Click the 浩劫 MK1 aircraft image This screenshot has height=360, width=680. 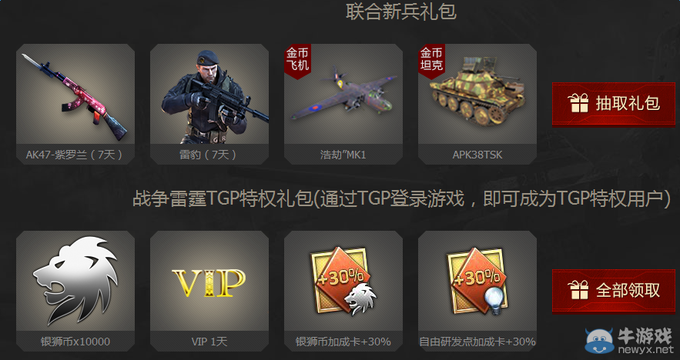[x=343, y=93]
